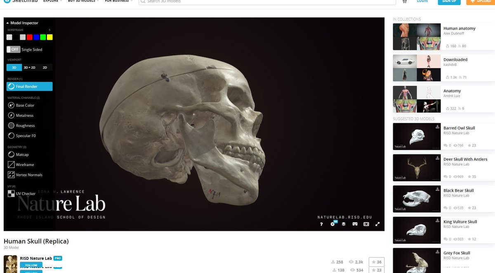The width and height of the screenshot is (495, 273).
Task: Switch to theater mode icon
Action: click(366, 224)
